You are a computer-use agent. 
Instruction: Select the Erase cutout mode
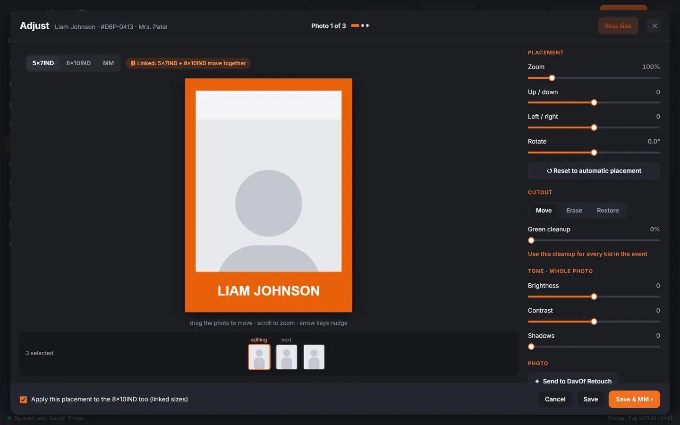click(x=574, y=211)
